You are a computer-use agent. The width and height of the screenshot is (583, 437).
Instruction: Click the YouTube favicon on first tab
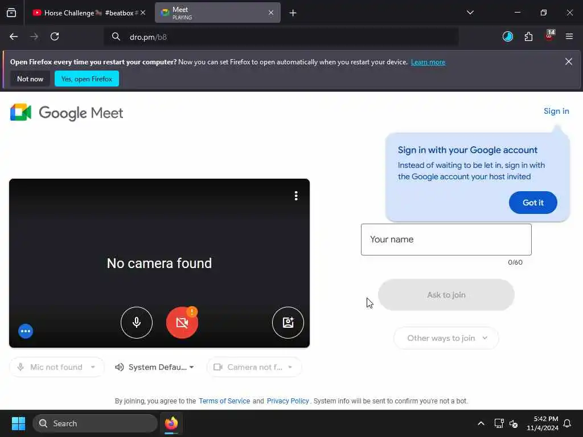pos(37,13)
